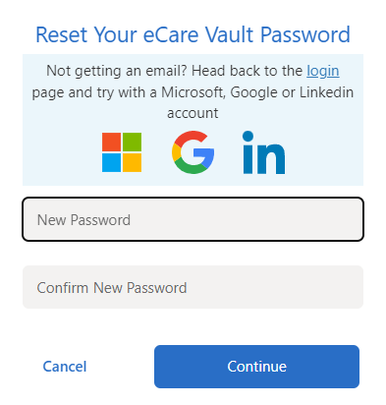Click the Continue button
Screen dimensions: 386x405
tap(256, 367)
